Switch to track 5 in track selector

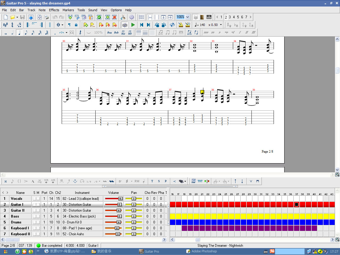pyautogui.click(x=238, y=17)
